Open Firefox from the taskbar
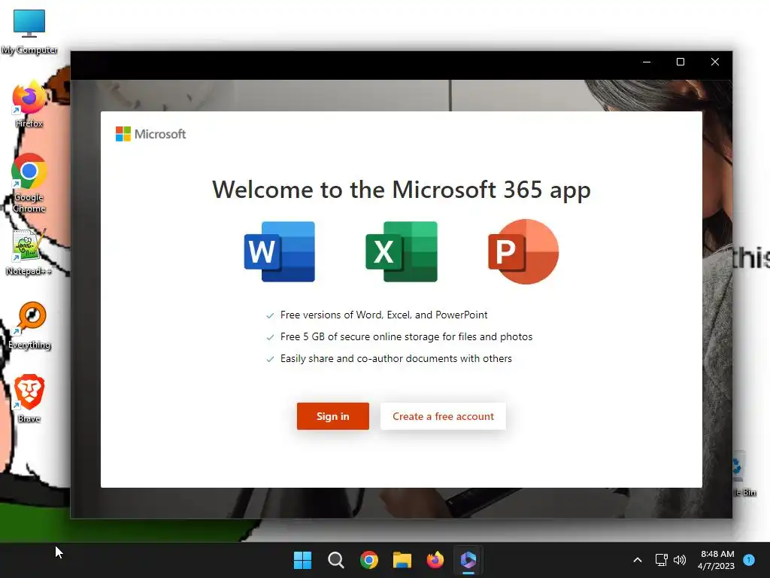The width and height of the screenshot is (770, 578). [x=435, y=560]
